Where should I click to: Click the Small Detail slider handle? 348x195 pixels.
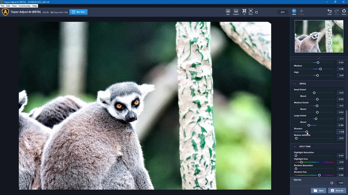click(314, 93)
